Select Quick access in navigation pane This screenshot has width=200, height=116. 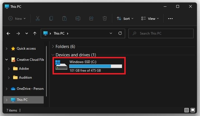(26, 49)
